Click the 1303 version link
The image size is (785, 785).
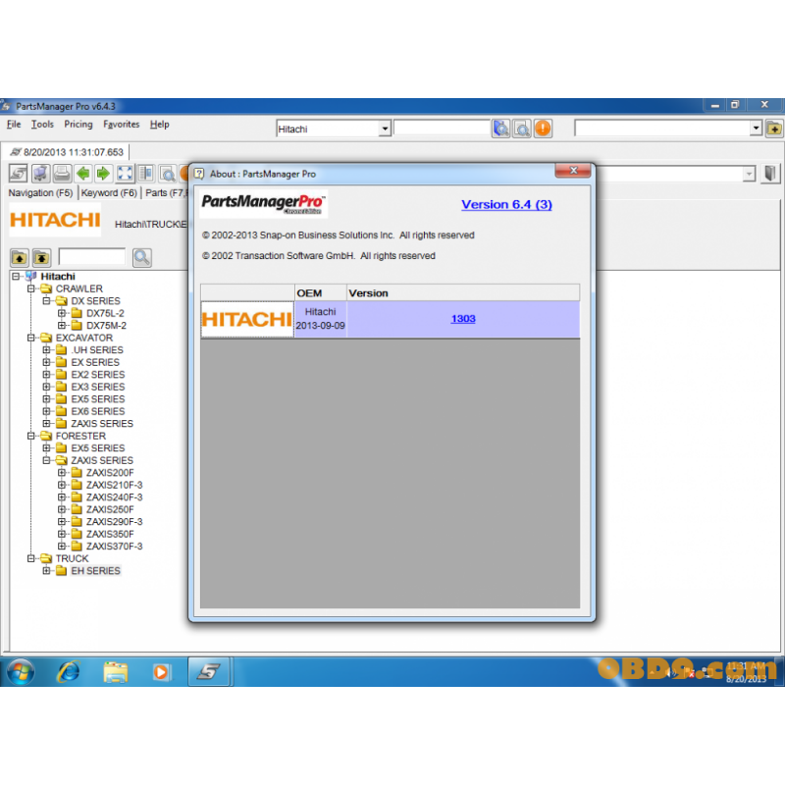[x=463, y=318]
